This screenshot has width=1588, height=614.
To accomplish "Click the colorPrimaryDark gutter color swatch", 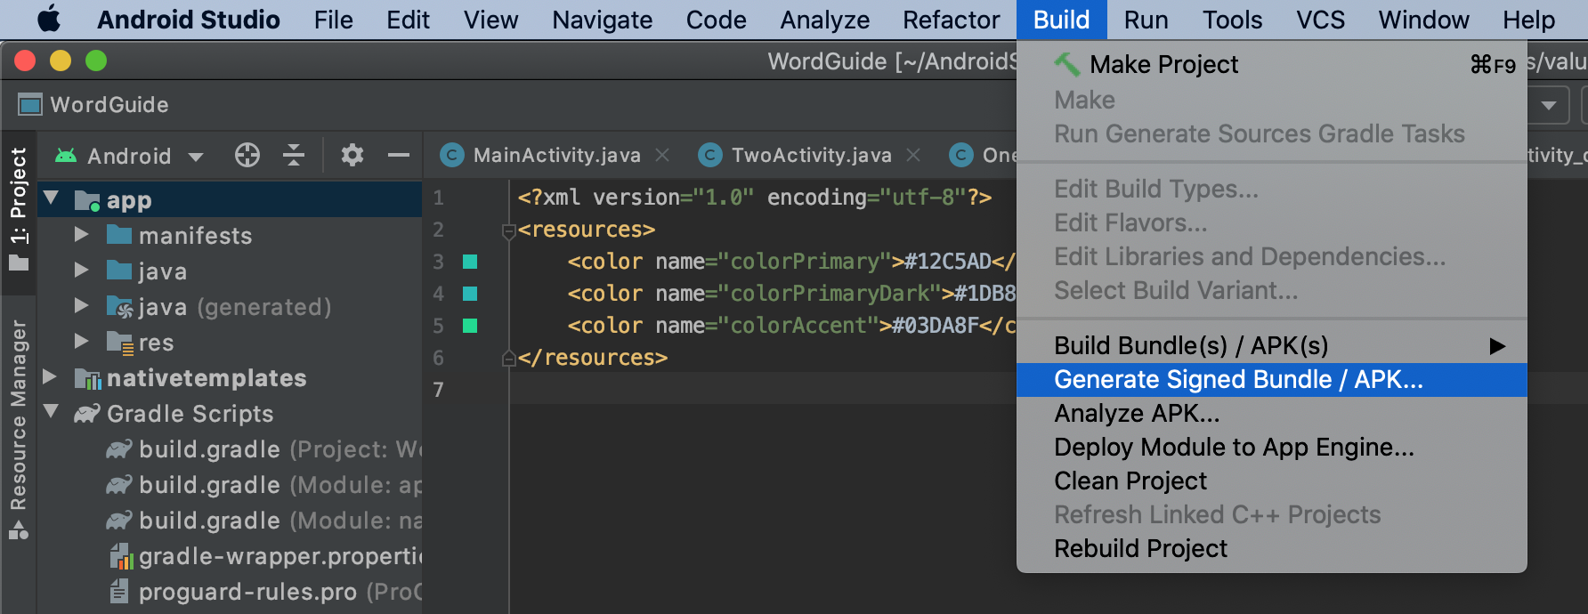I will click(x=470, y=294).
